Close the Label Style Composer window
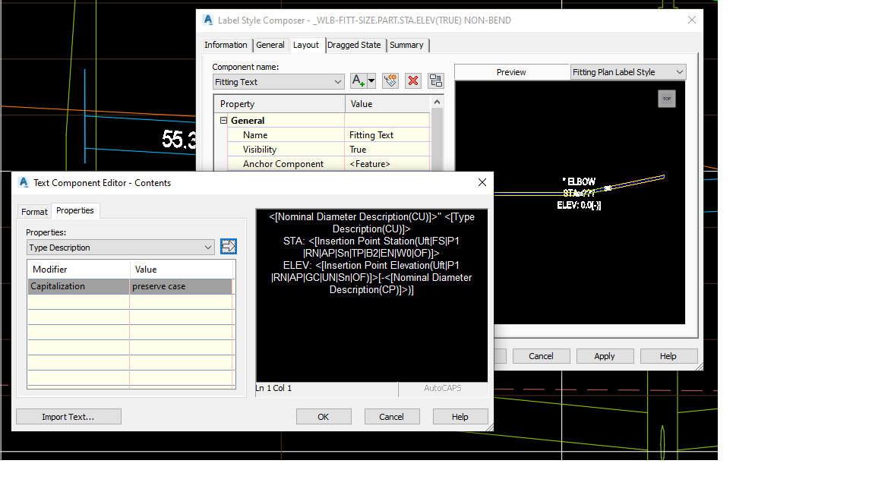Screen dimensions: 875x492 pyautogui.click(x=692, y=20)
